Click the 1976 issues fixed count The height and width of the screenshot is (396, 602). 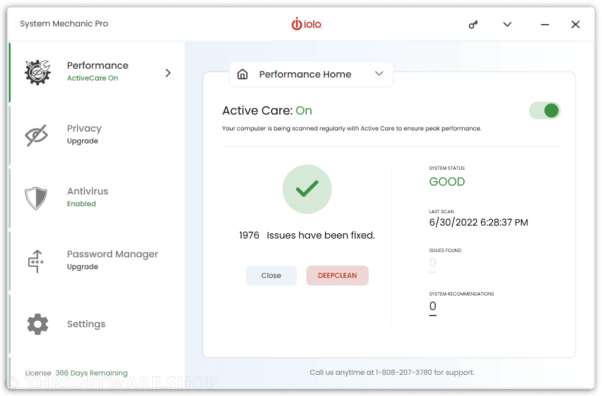(249, 235)
